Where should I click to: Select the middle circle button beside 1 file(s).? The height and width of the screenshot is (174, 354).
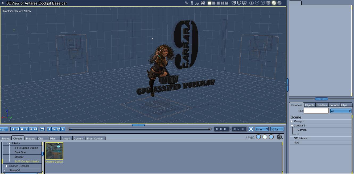pos(265,137)
